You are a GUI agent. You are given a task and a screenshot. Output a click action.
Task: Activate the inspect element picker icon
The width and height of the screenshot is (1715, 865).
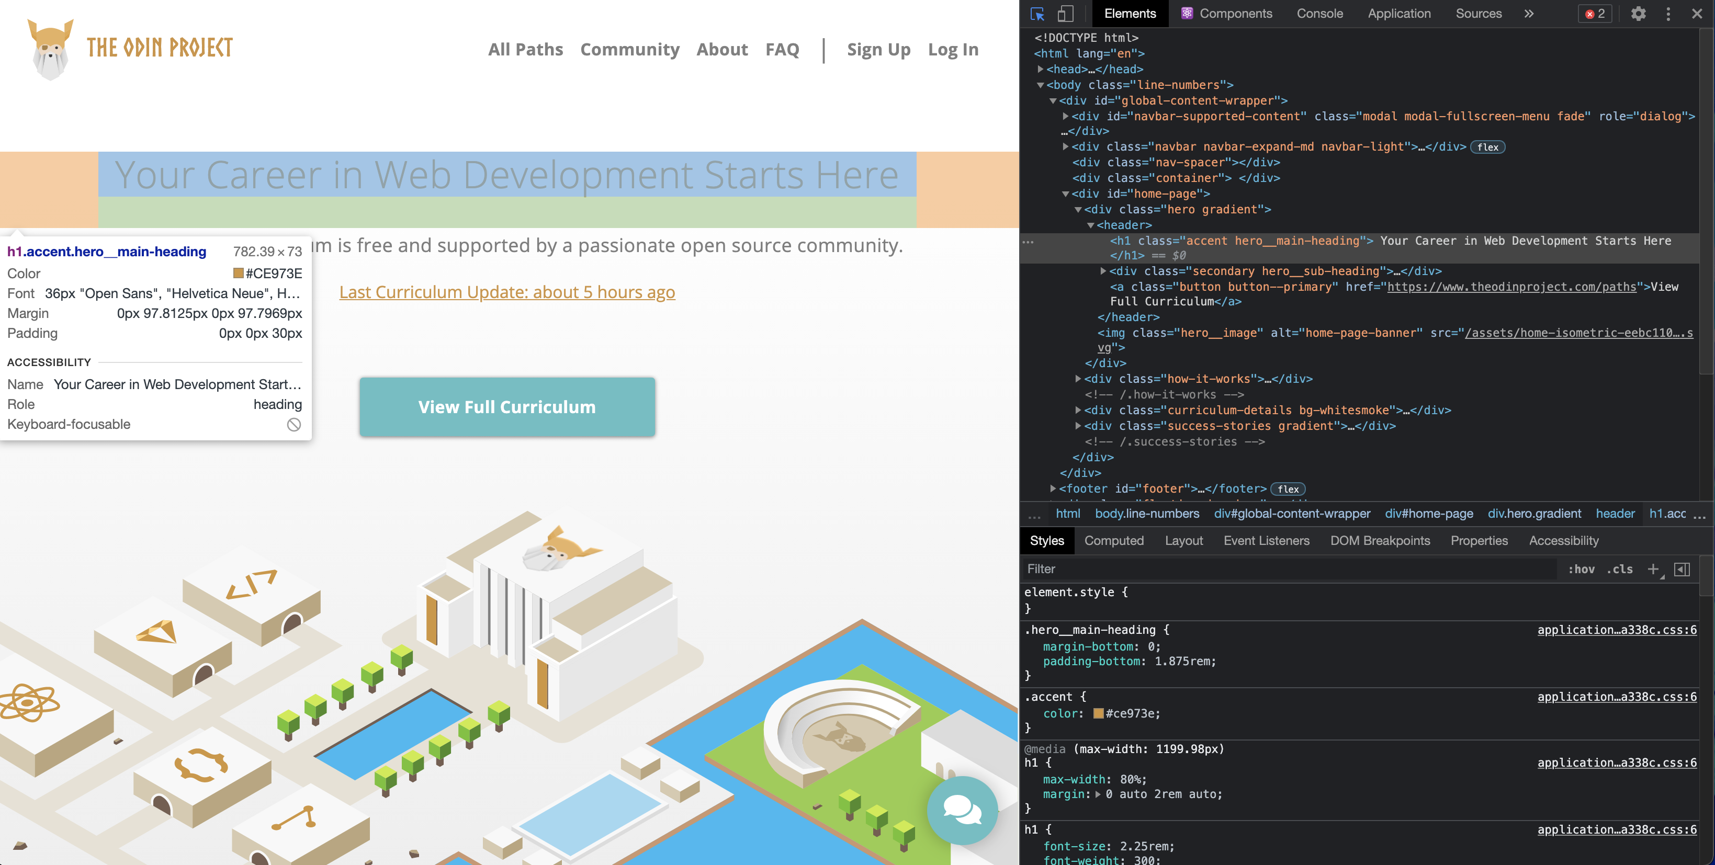click(x=1036, y=14)
